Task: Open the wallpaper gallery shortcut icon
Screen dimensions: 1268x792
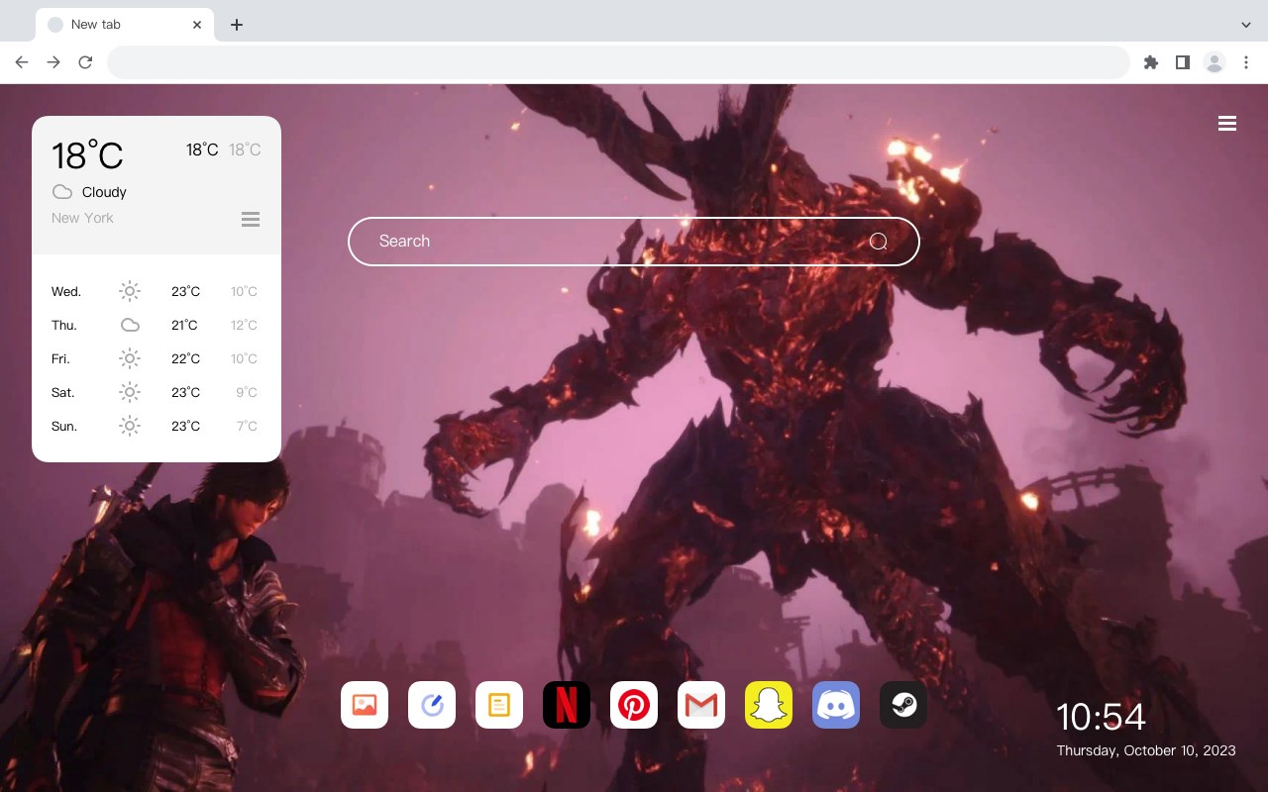Action: (365, 705)
